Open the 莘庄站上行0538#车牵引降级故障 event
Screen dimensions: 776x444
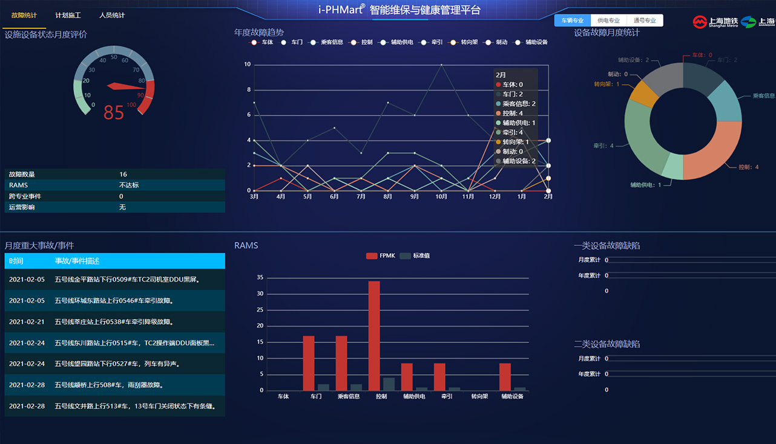[115, 321]
